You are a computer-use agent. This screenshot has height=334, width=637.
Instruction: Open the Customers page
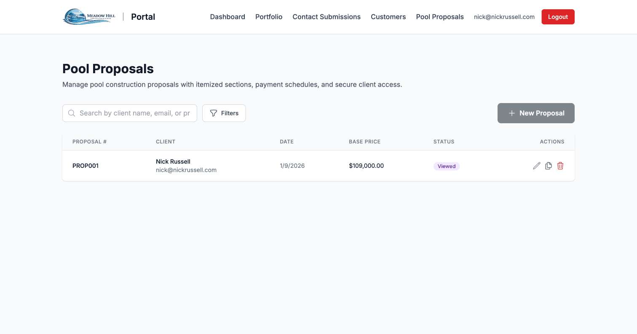(388, 17)
